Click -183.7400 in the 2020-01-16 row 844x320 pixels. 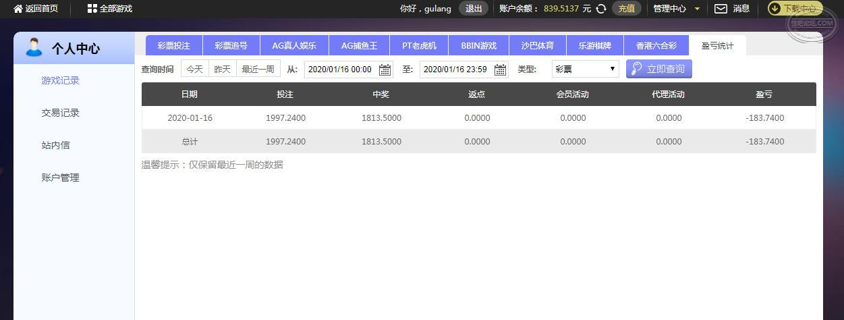point(765,118)
